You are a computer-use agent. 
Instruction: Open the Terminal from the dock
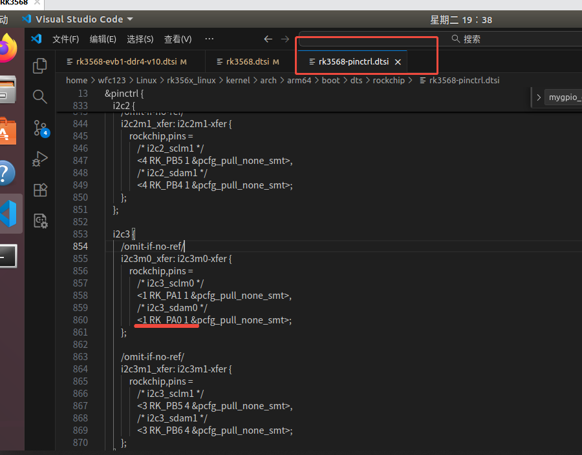pos(8,256)
